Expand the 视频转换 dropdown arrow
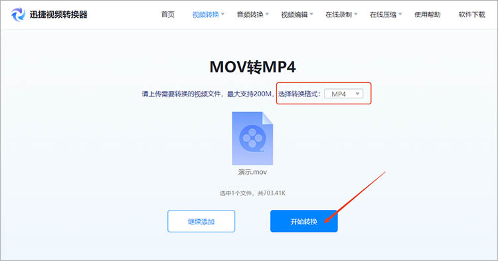This screenshot has height=261, width=498. [x=222, y=15]
